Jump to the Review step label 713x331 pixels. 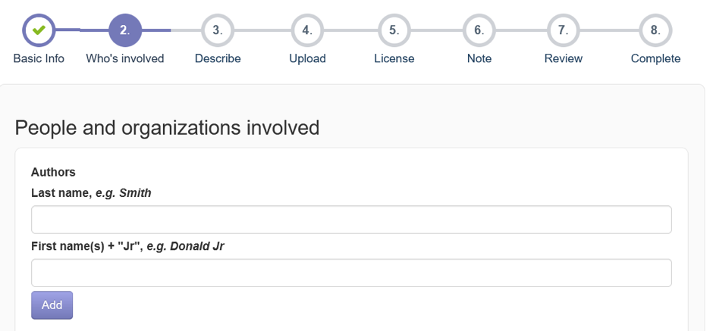[x=564, y=58]
